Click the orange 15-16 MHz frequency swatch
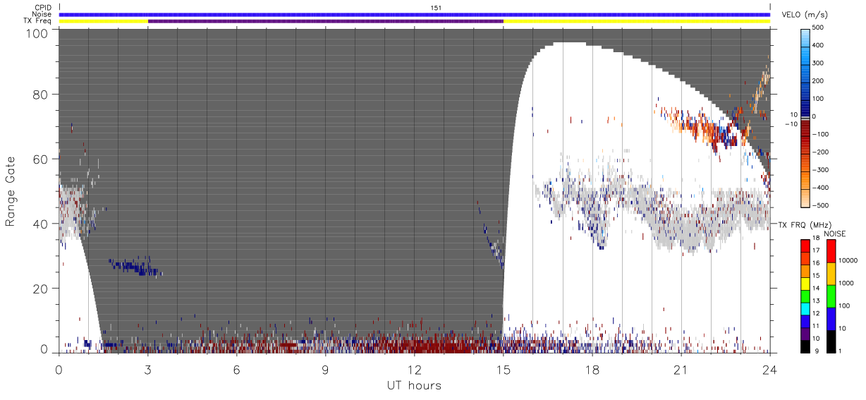This screenshot has height=400, width=866. [805, 271]
